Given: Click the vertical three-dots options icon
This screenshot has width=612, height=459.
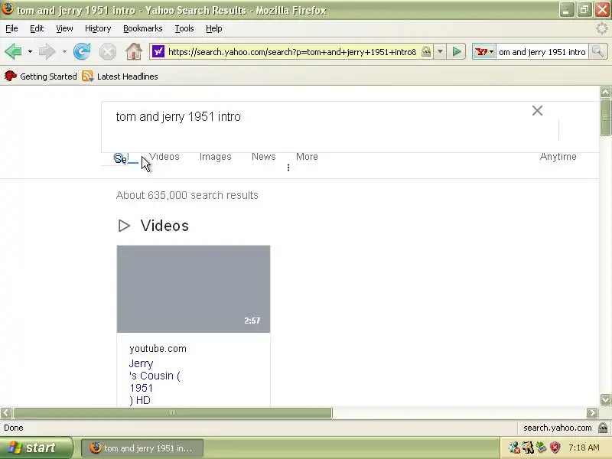Looking at the screenshot, I should 288,168.
